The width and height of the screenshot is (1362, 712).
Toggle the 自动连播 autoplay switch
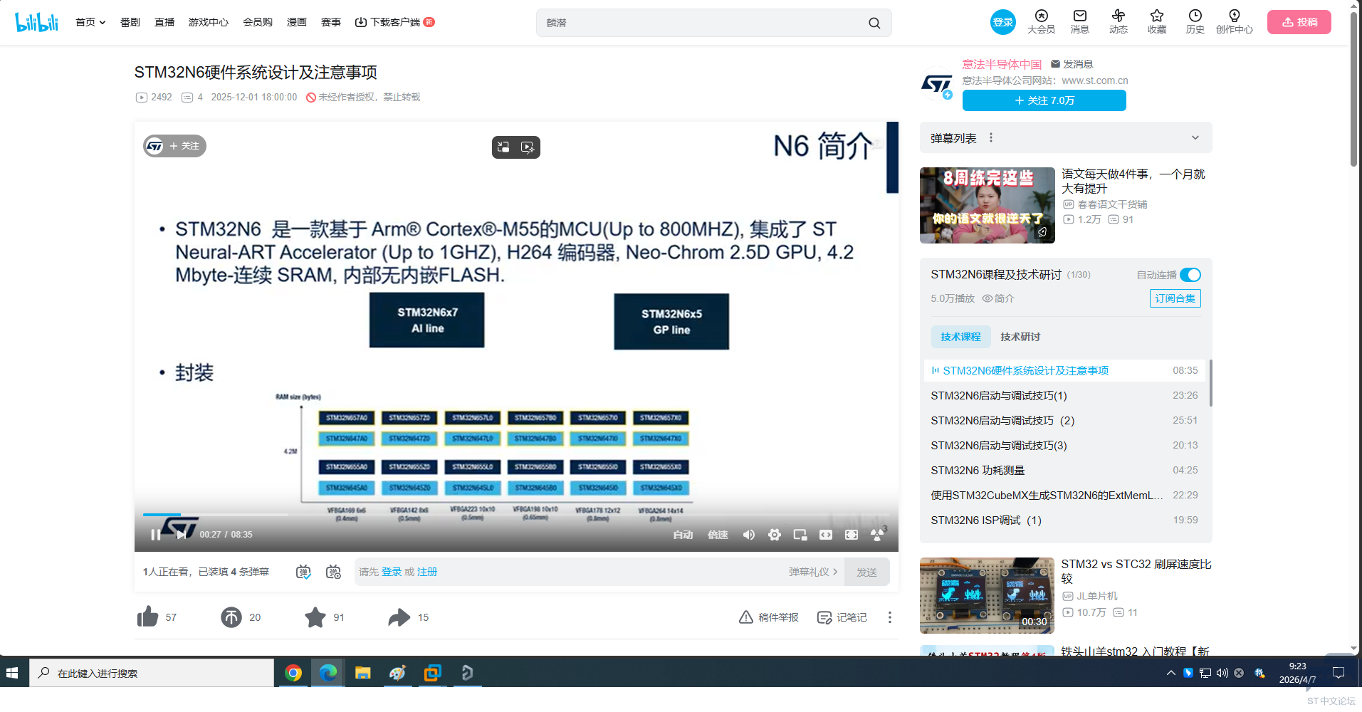click(x=1190, y=275)
